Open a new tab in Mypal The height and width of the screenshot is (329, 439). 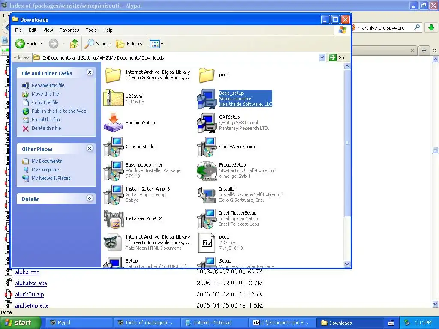[x=424, y=51]
